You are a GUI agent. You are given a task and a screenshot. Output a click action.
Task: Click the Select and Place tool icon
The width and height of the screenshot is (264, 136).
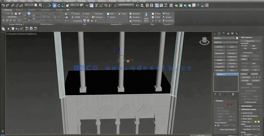pyautogui.click(x=67, y=5)
